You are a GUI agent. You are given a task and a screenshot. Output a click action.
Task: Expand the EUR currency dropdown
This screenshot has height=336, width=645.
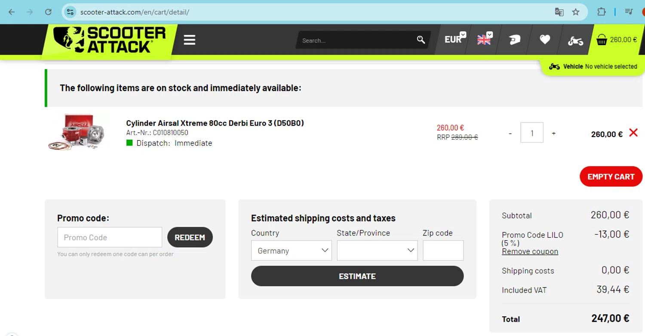(455, 39)
